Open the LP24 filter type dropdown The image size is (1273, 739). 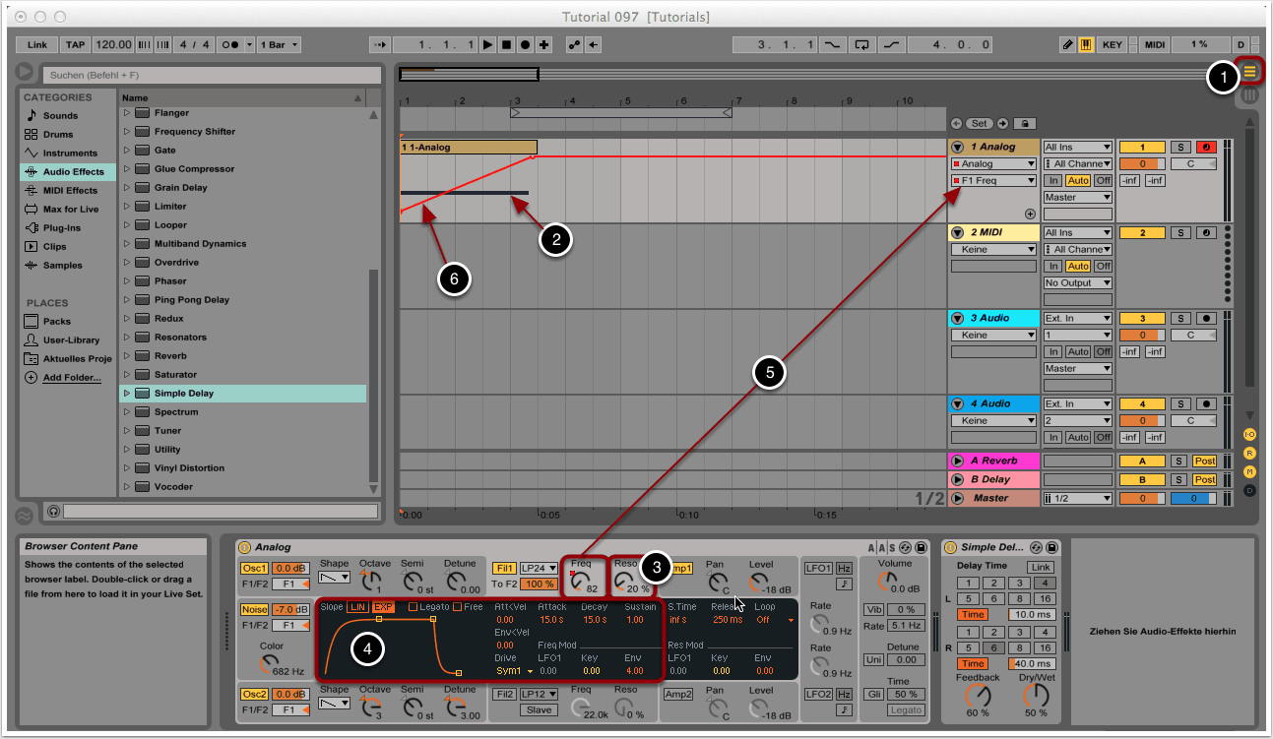(539, 568)
